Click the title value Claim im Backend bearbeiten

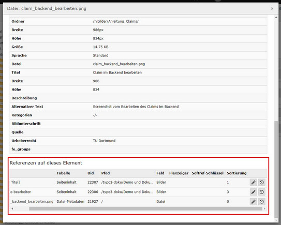point(117,72)
